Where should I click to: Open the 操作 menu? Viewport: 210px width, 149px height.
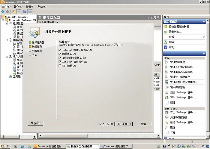click(x=18, y=6)
